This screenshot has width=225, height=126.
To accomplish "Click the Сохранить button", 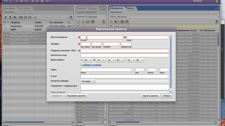I will click(x=57, y=96).
